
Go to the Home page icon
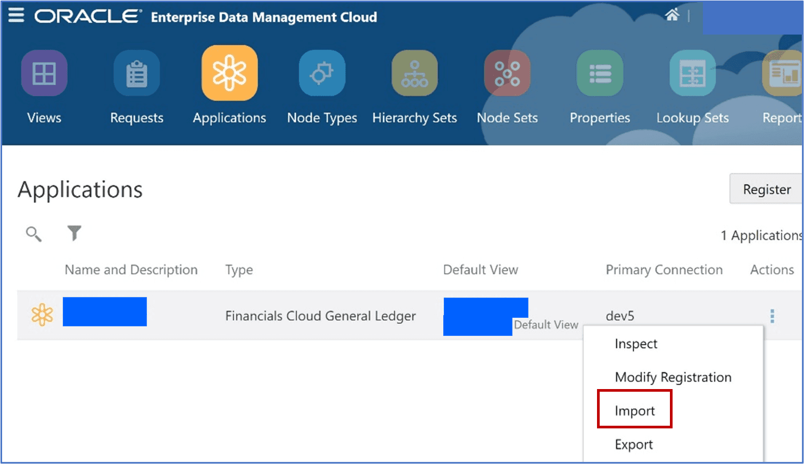click(672, 15)
